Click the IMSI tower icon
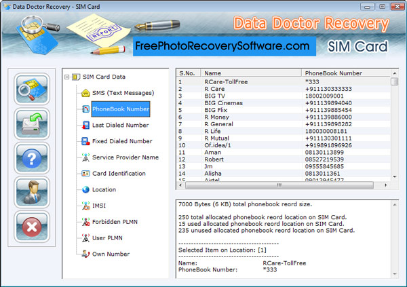The width and height of the screenshot is (407, 287). (x=85, y=206)
